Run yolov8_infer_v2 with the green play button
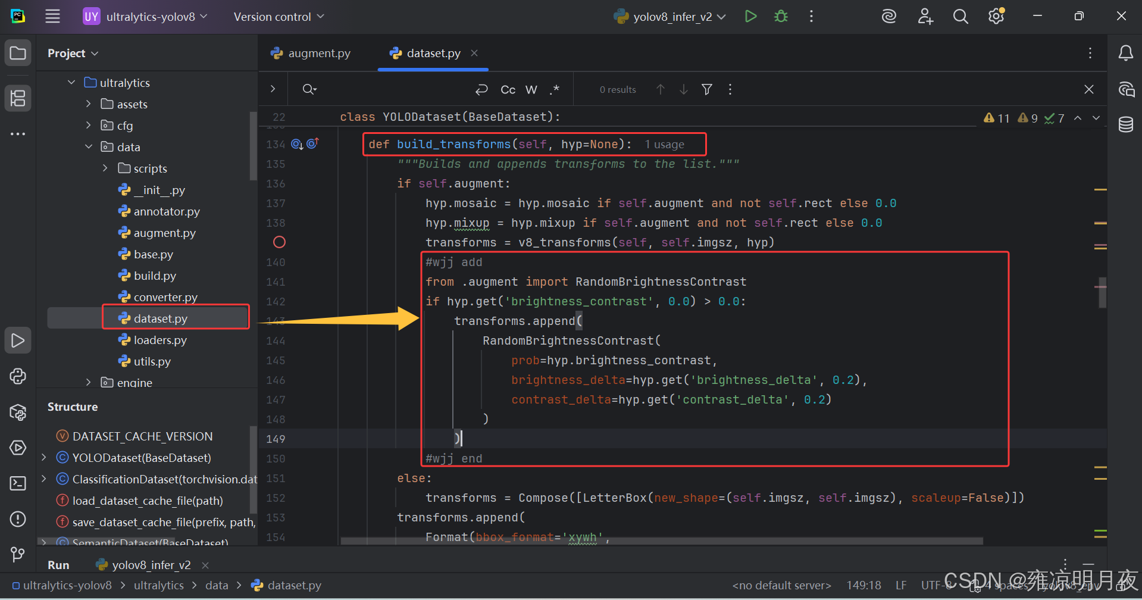 [750, 17]
